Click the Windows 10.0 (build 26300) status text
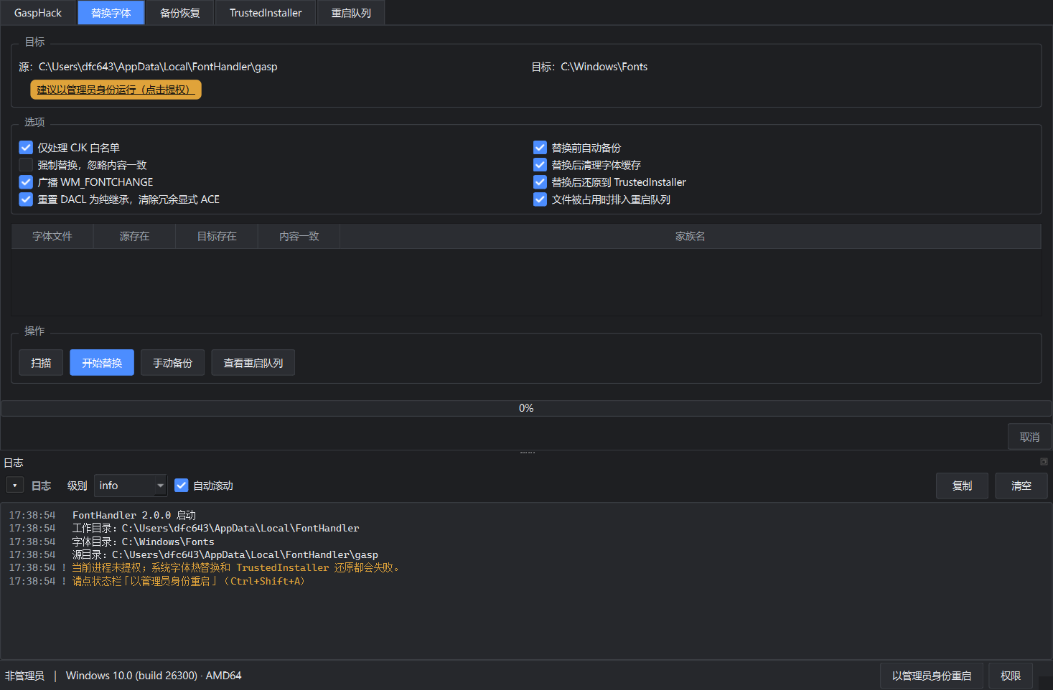The height and width of the screenshot is (690, 1053). point(154,676)
